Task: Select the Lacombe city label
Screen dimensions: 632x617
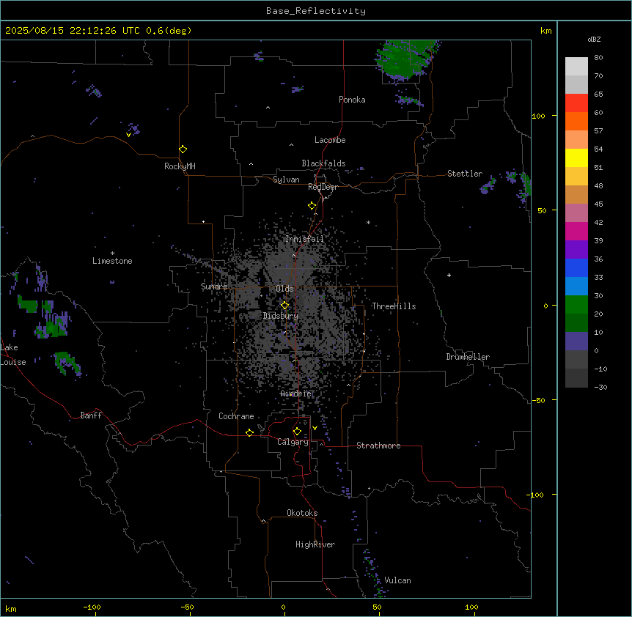Action: point(330,140)
